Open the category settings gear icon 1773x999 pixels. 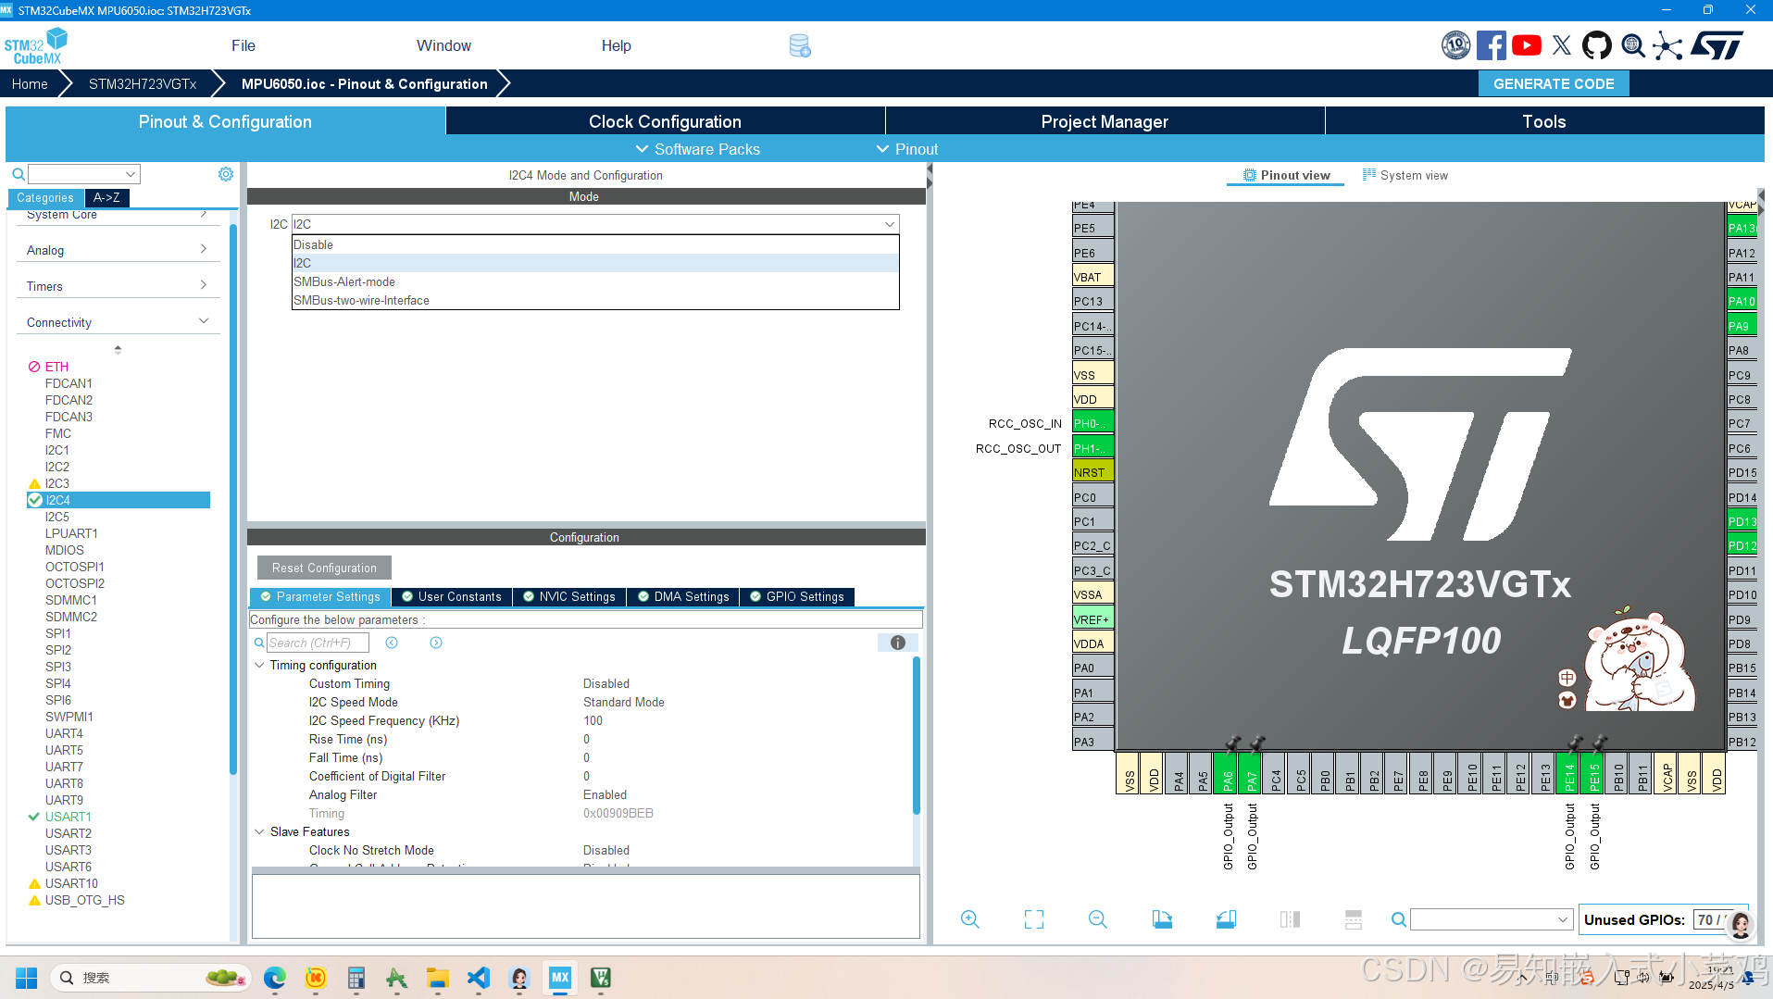coord(226,174)
